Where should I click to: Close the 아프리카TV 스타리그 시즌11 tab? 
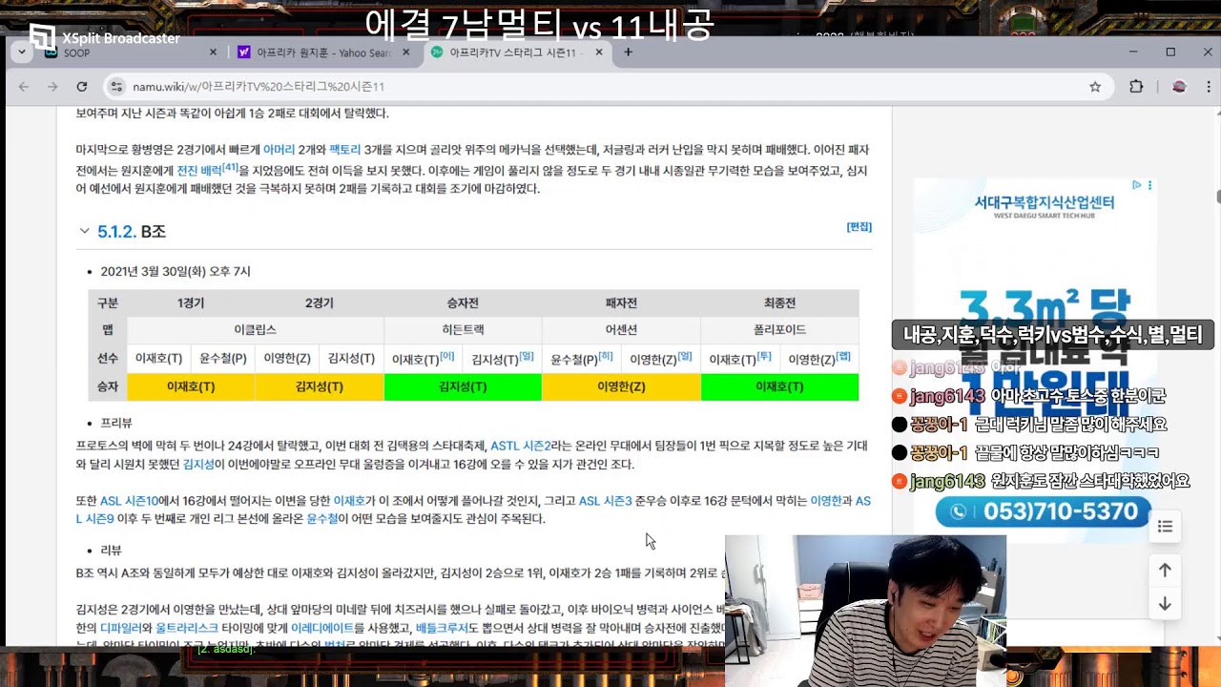[x=598, y=52]
